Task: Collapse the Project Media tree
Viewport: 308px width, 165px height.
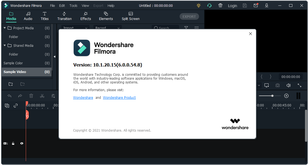Action: (x=5, y=28)
